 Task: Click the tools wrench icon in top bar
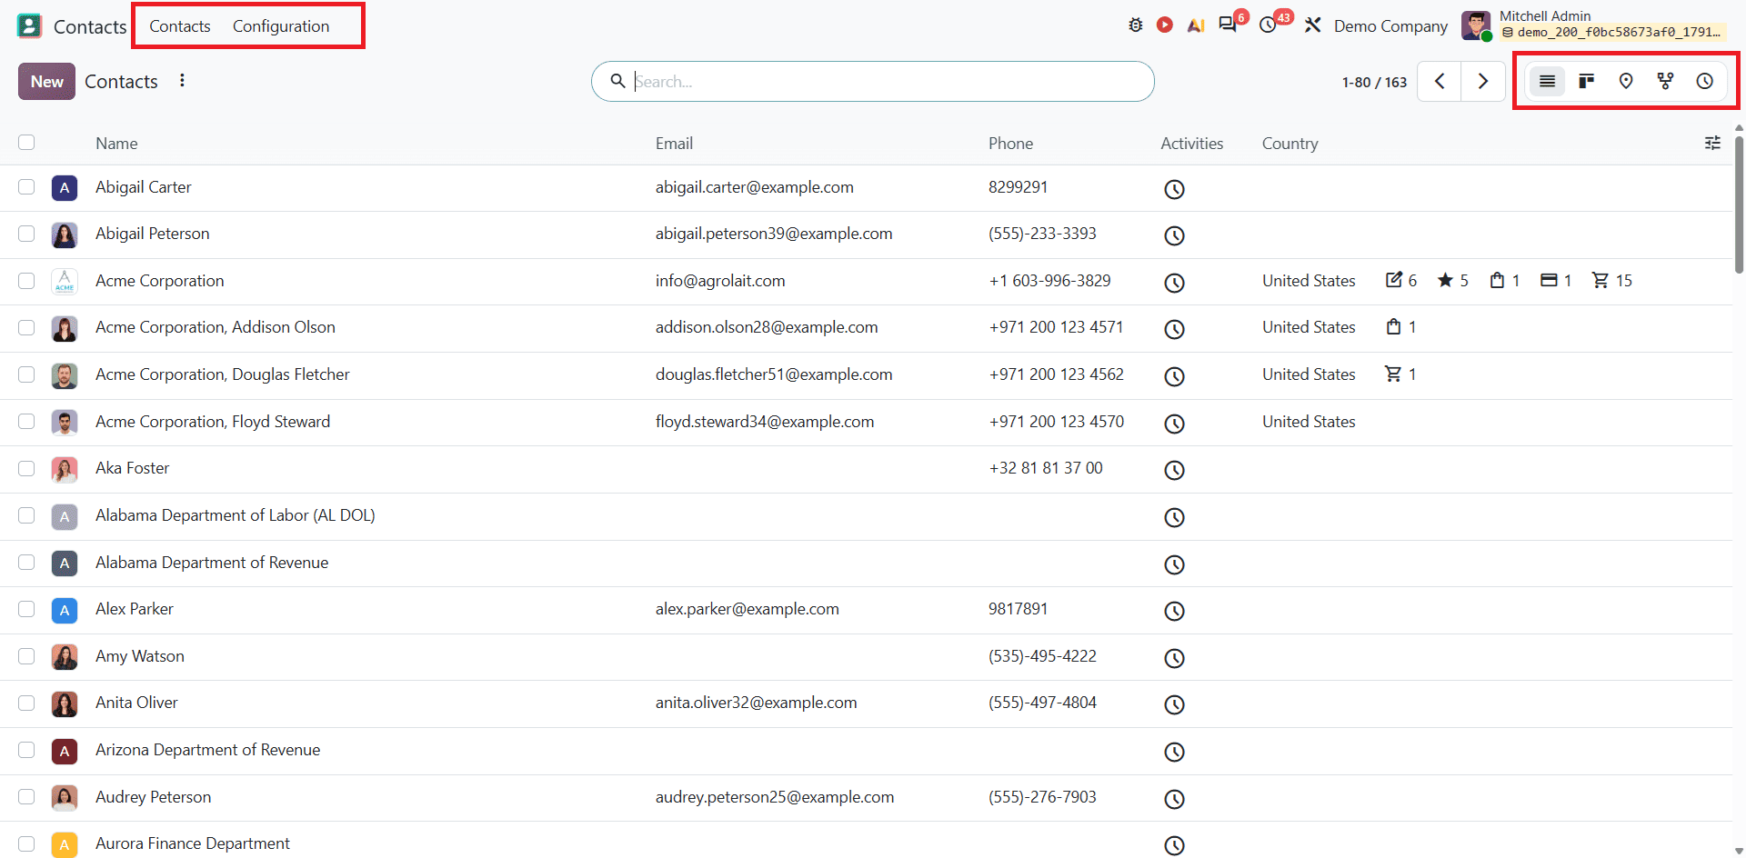[x=1312, y=25]
